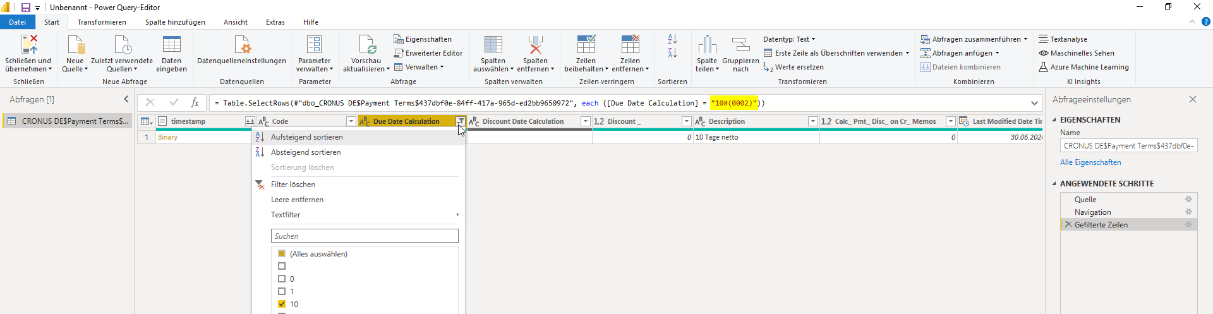Choose Filter löschen menu item
The image size is (1213, 314).
click(x=359, y=184)
